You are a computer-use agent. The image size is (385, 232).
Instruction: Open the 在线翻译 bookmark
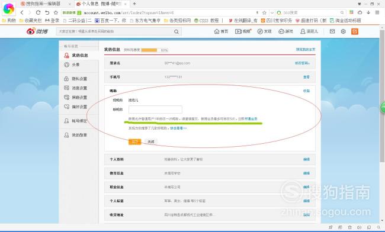click(x=243, y=21)
